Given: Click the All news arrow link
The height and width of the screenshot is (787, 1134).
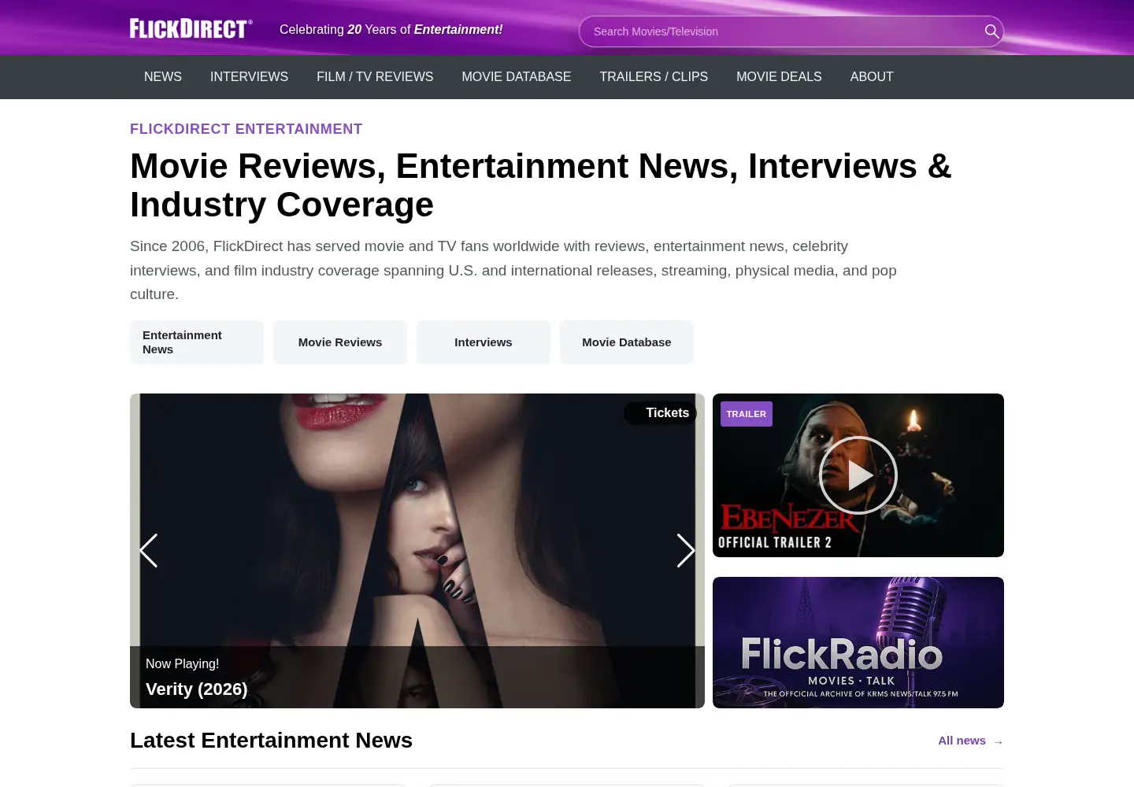Looking at the screenshot, I should (x=971, y=741).
